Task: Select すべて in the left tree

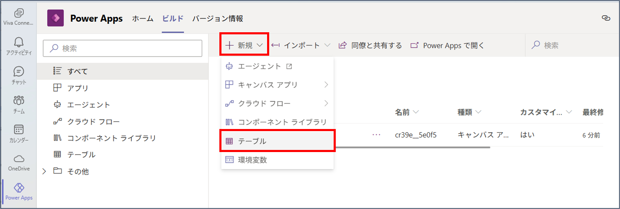Action: [123, 71]
